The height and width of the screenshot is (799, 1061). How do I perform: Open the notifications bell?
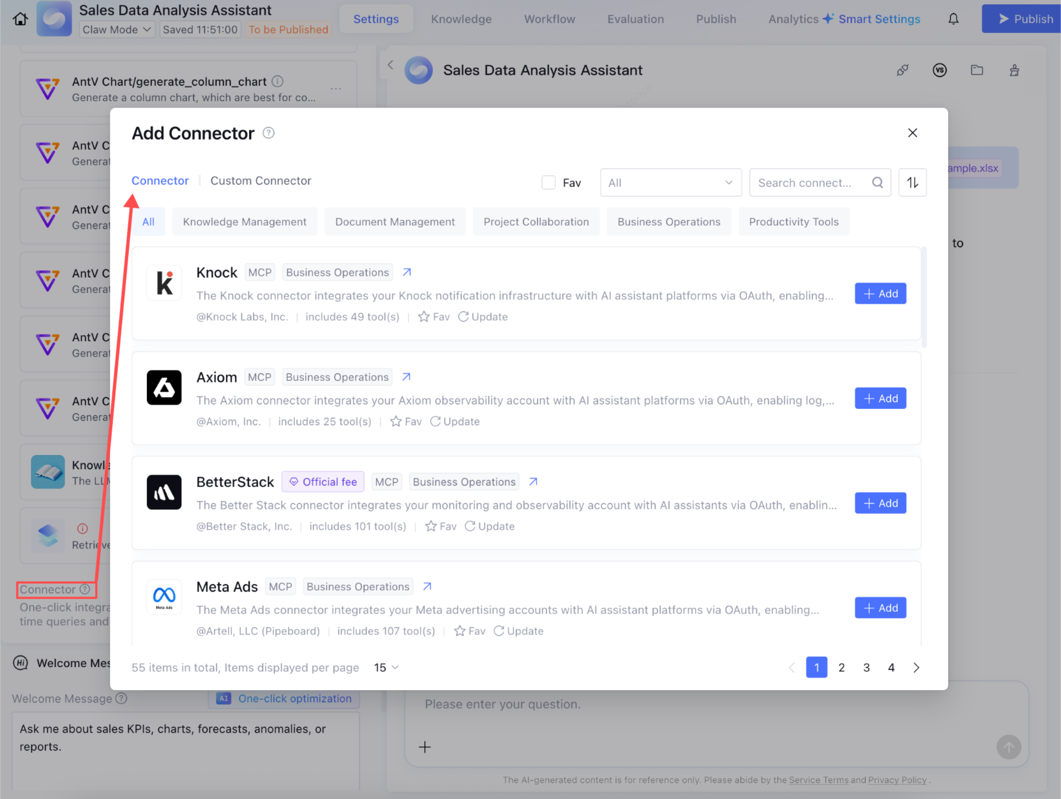point(953,19)
